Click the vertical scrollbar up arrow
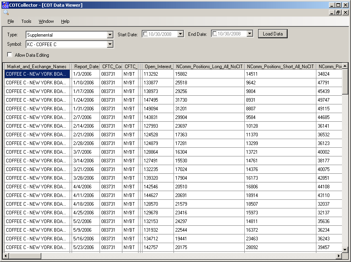The image size is (351, 262). (x=345, y=66)
